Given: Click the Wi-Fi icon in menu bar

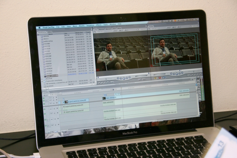Looking at the screenshot, I should [x=169, y=21].
